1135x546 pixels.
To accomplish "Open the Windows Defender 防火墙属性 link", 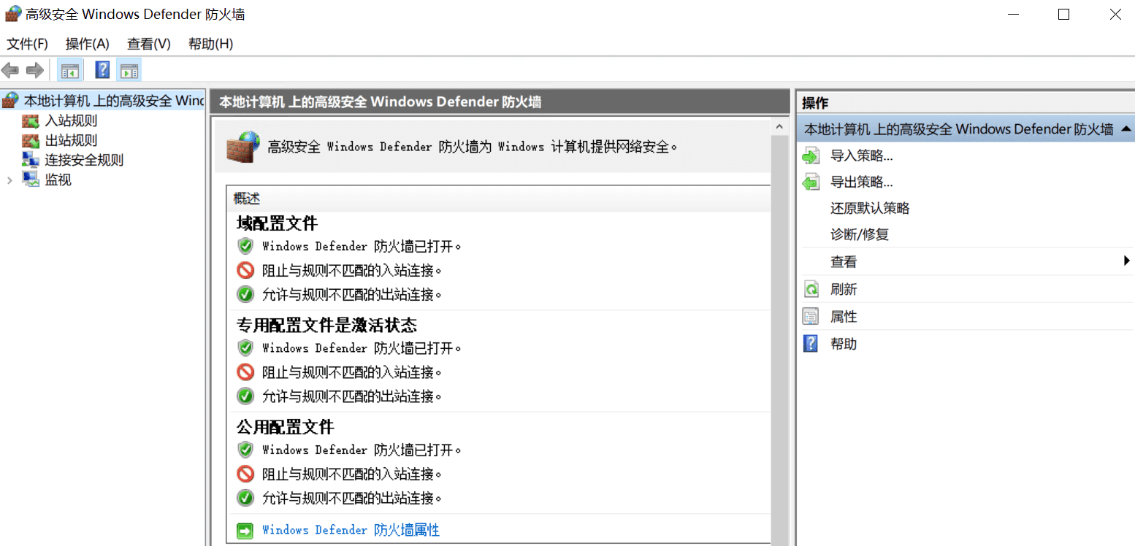I will (351, 530).
